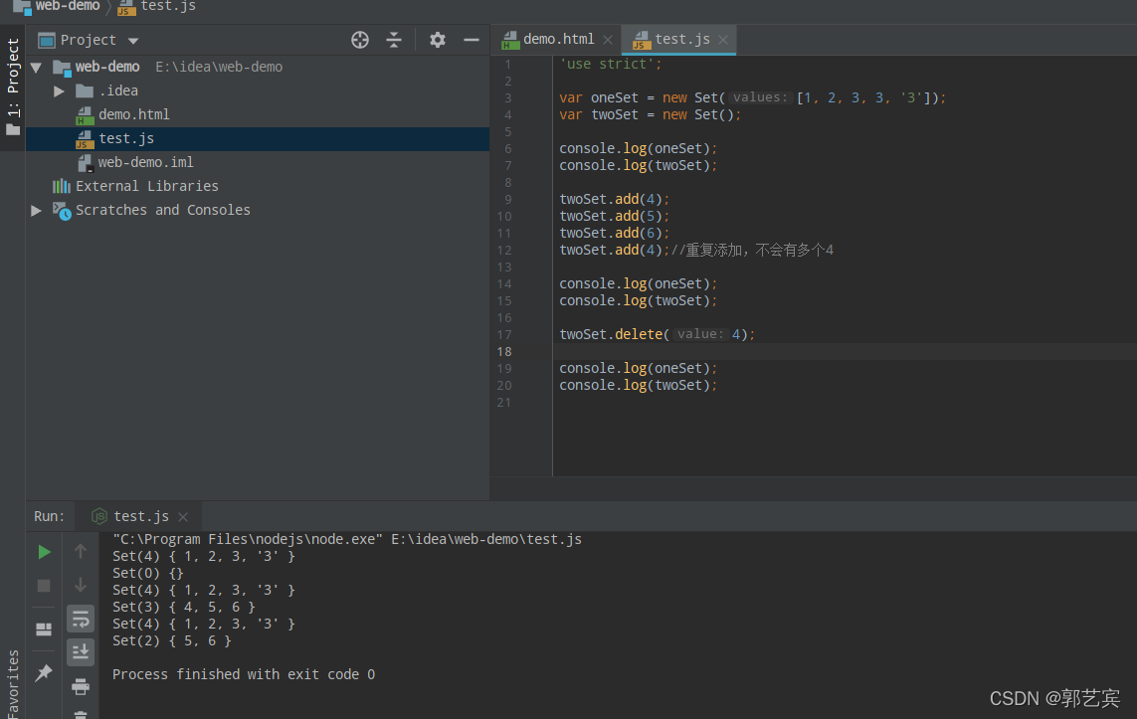Screen dimensions: 1137x719
Task: Click the Stop process square icon
Action: pos(44,586)
